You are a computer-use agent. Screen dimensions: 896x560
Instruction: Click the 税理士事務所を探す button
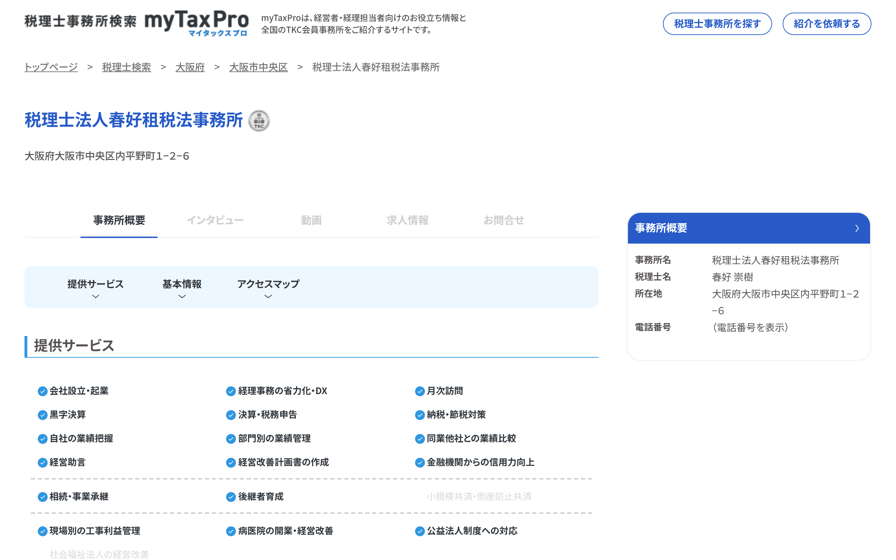717,24
